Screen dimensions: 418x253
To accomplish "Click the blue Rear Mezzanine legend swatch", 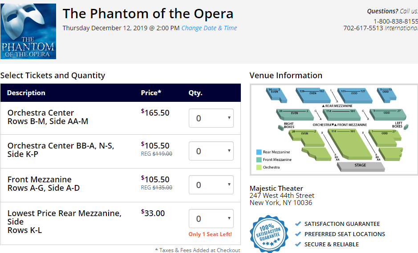I will [x=259, y=152].
